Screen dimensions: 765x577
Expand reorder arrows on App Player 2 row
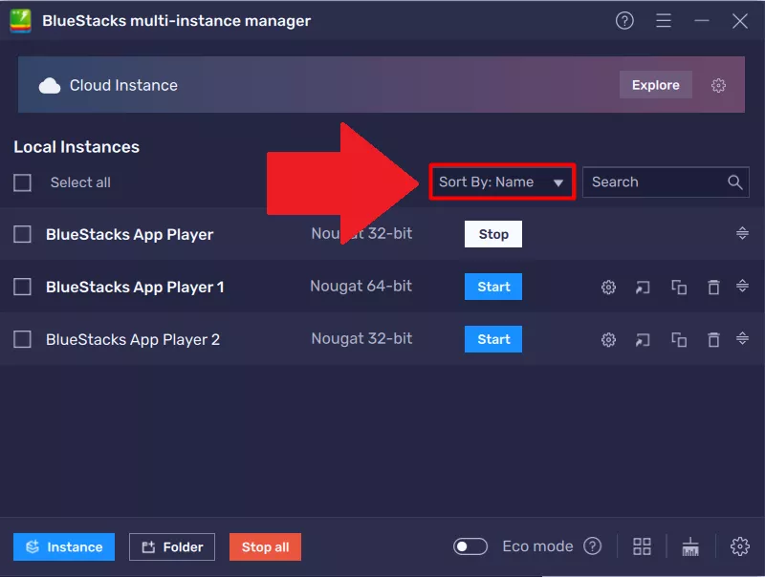[x=744, y=339]
